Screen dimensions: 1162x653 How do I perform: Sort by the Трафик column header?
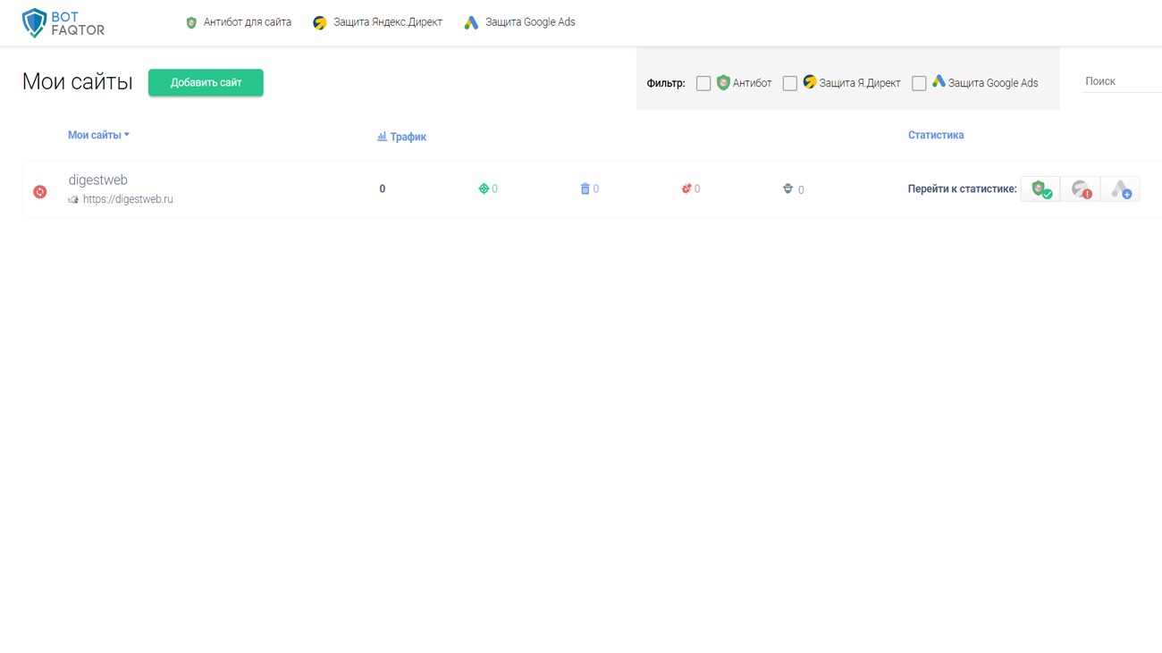pos(402,137)
